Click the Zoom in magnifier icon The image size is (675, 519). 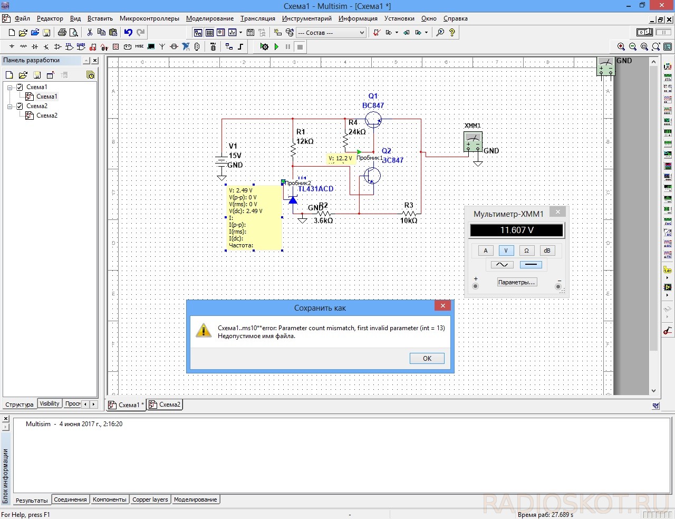click(x=621, y=47)
